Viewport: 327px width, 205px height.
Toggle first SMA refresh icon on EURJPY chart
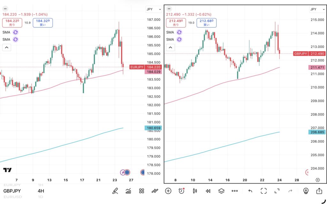[x=16, y=32]
